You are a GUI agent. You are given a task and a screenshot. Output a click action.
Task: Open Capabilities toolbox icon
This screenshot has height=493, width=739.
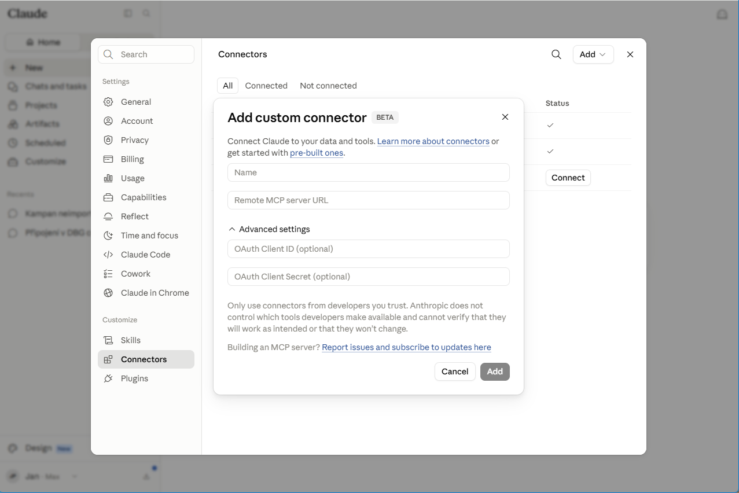108,197
